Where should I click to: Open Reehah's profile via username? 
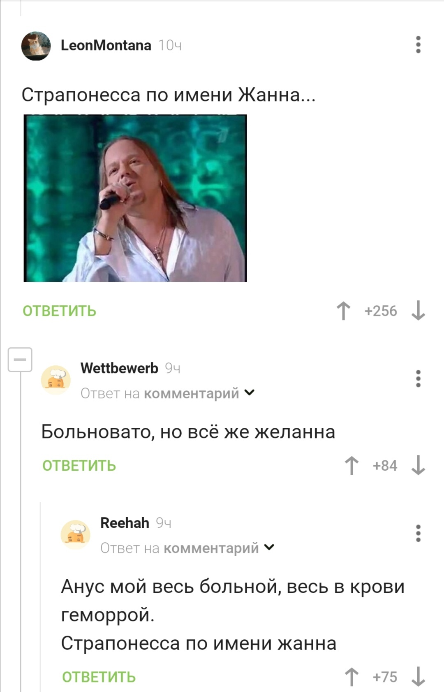tap(125, 522)
